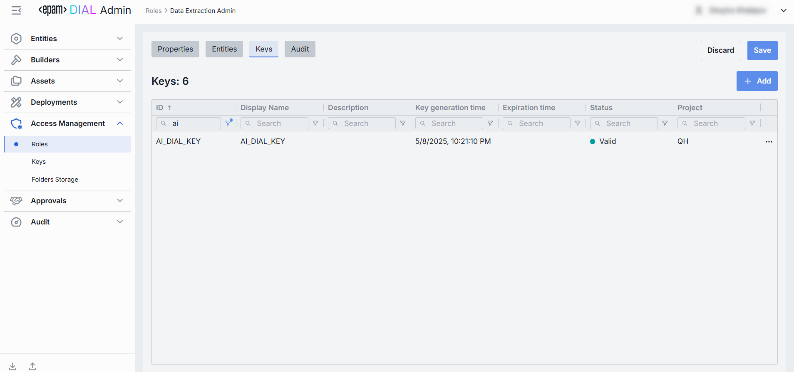Collapse the sidebar with the hamburger icon

click(16, 10)
